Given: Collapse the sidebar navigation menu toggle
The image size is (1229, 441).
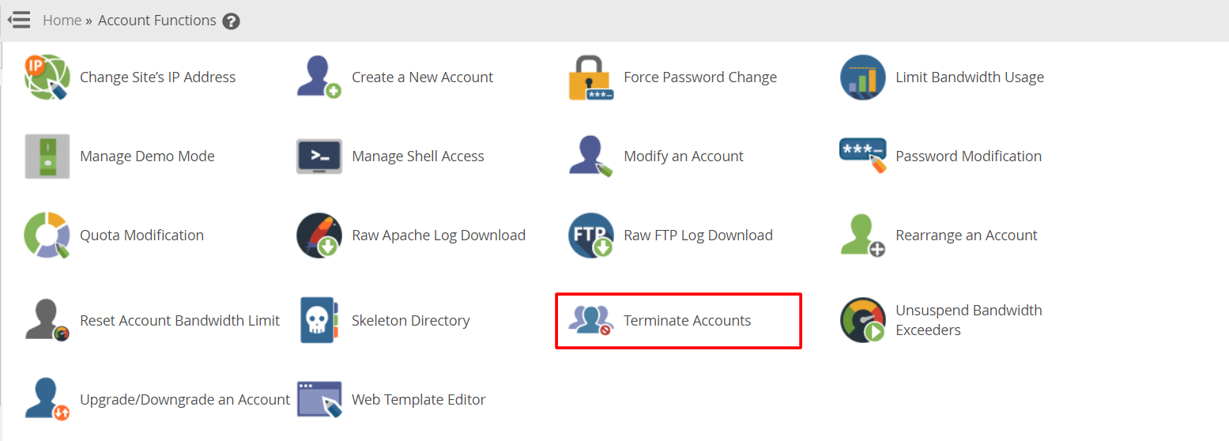Looking at the screenshot, I should (x=19, y=20).
